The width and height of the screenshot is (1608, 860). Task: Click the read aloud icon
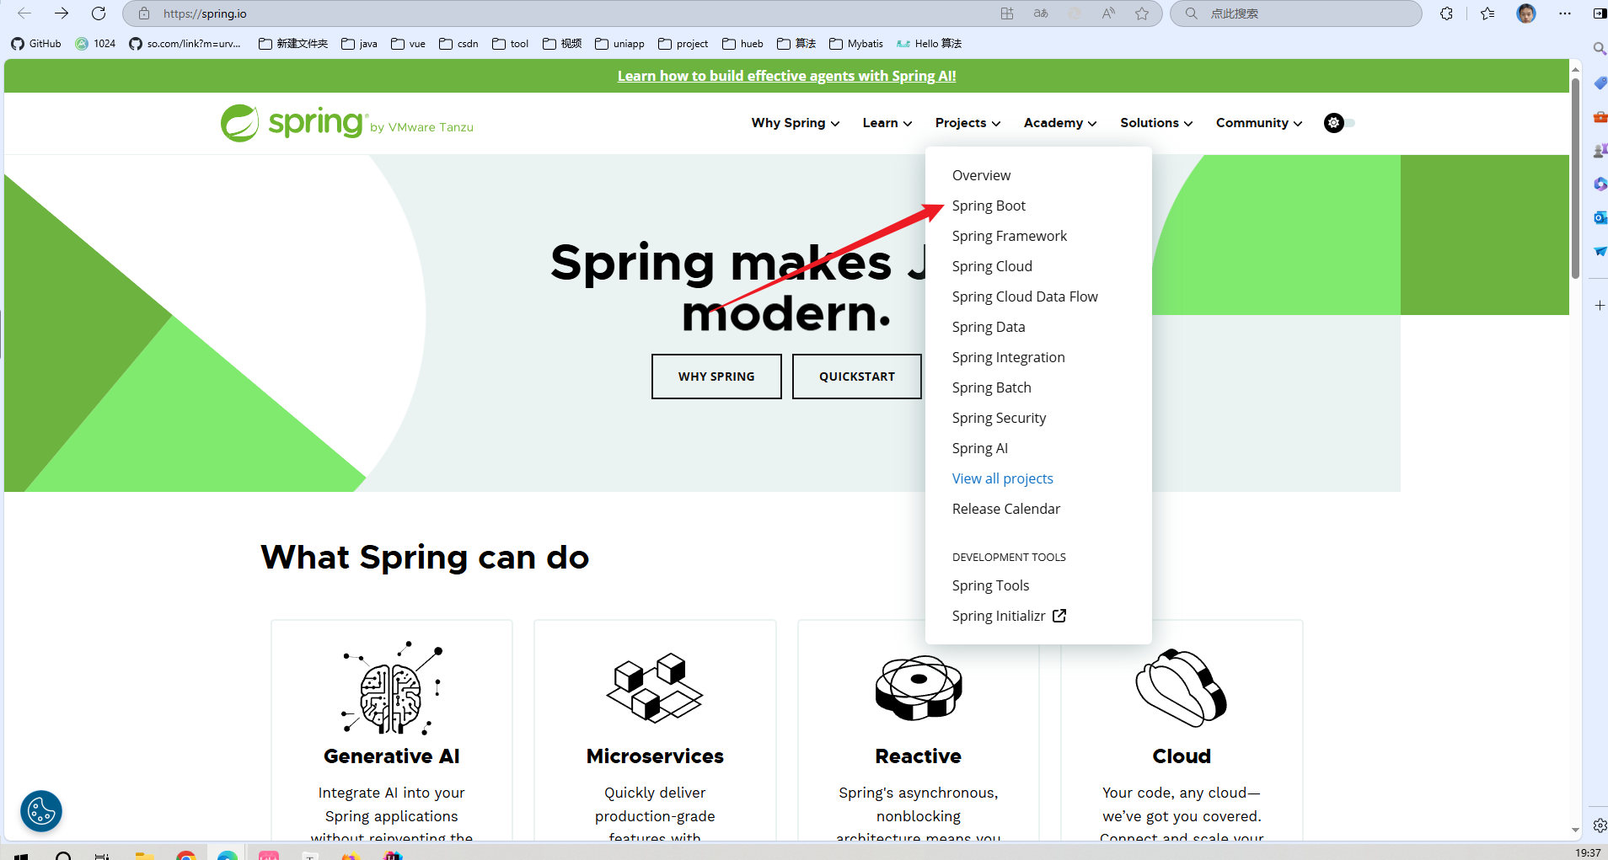1108,13
